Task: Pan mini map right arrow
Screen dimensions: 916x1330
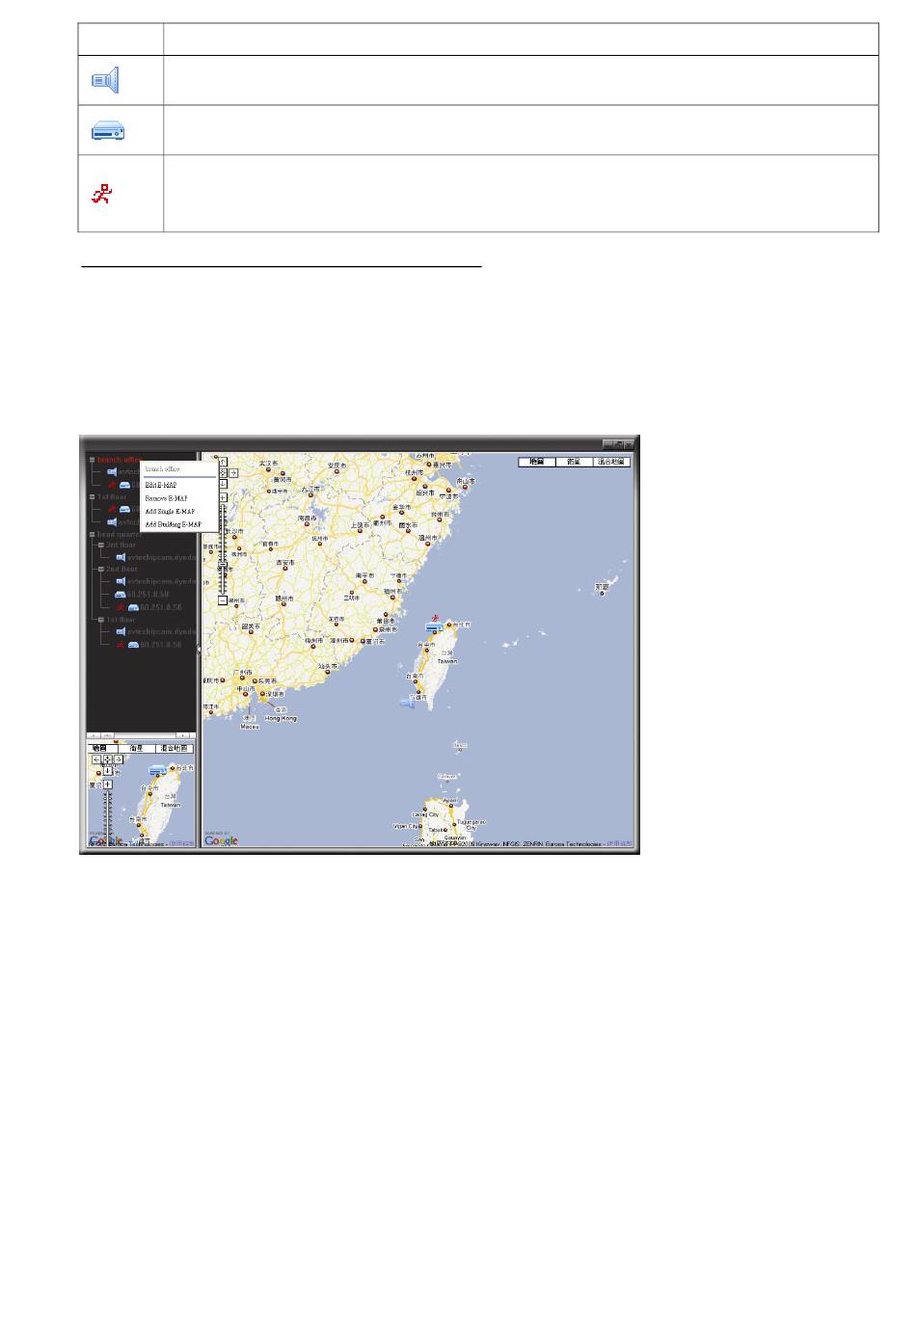Action: click(x=119, y=759)
